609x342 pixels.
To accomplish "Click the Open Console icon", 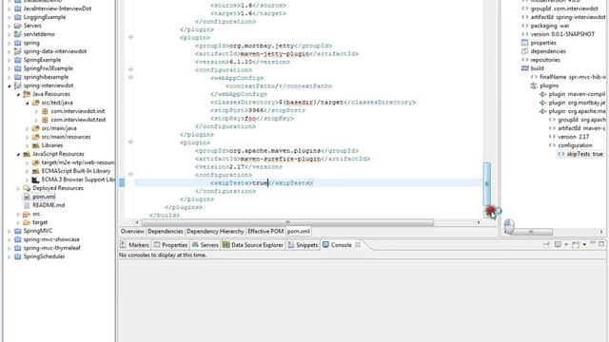I will click(x=576, y=245).
